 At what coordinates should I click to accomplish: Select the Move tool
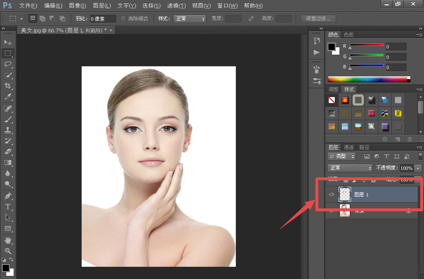[8, 43]
